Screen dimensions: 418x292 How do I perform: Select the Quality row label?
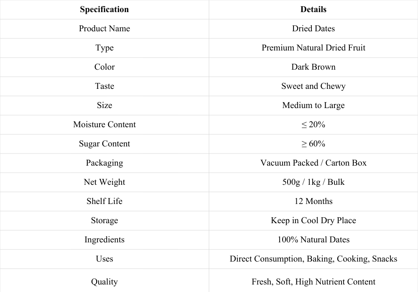click(104, 281)
